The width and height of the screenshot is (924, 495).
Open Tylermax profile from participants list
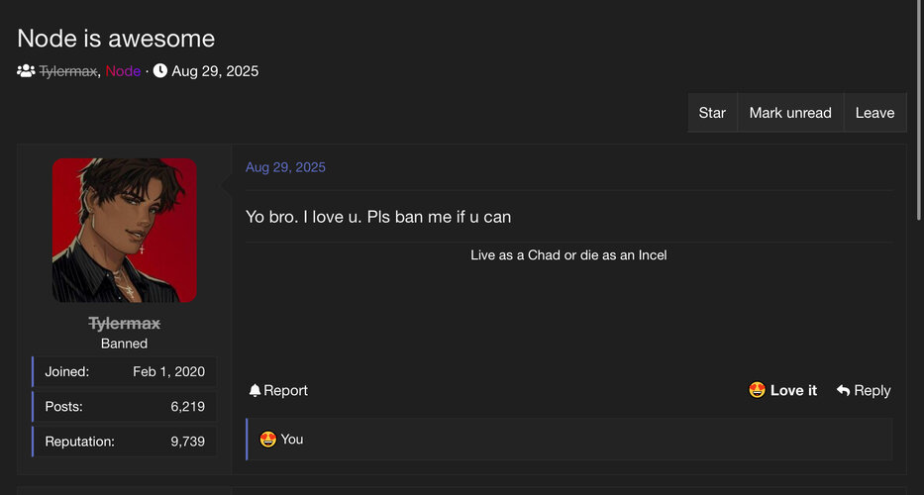[68, 71]
